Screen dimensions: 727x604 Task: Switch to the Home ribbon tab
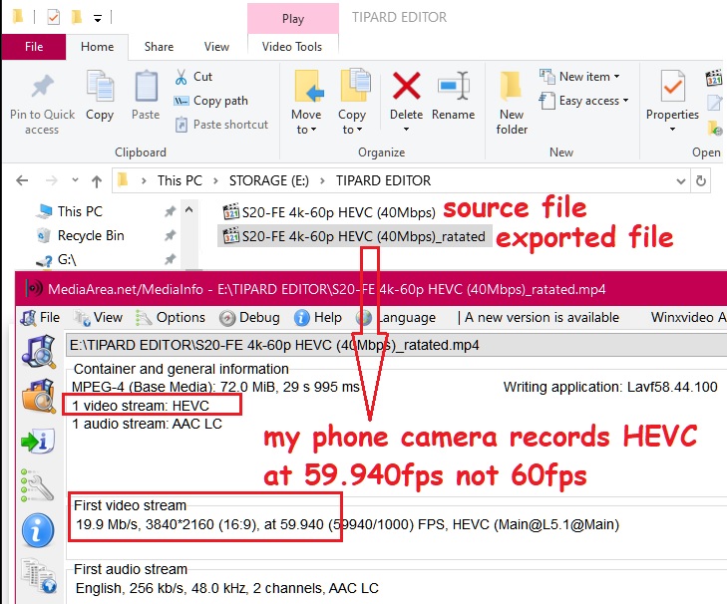point(97,47)
